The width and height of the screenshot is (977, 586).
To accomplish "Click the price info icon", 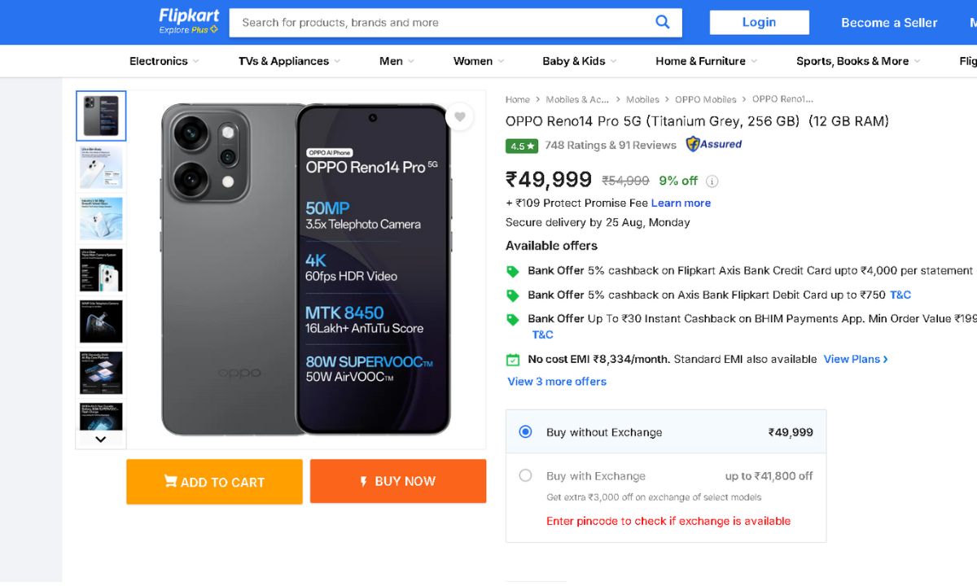I will tap(712, 181).
